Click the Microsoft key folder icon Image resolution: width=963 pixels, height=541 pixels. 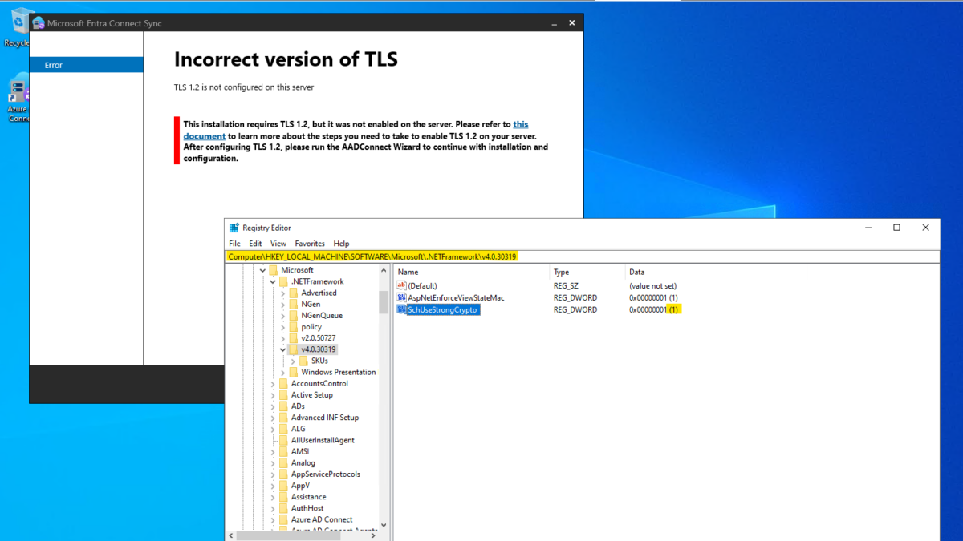pos(274,270)
